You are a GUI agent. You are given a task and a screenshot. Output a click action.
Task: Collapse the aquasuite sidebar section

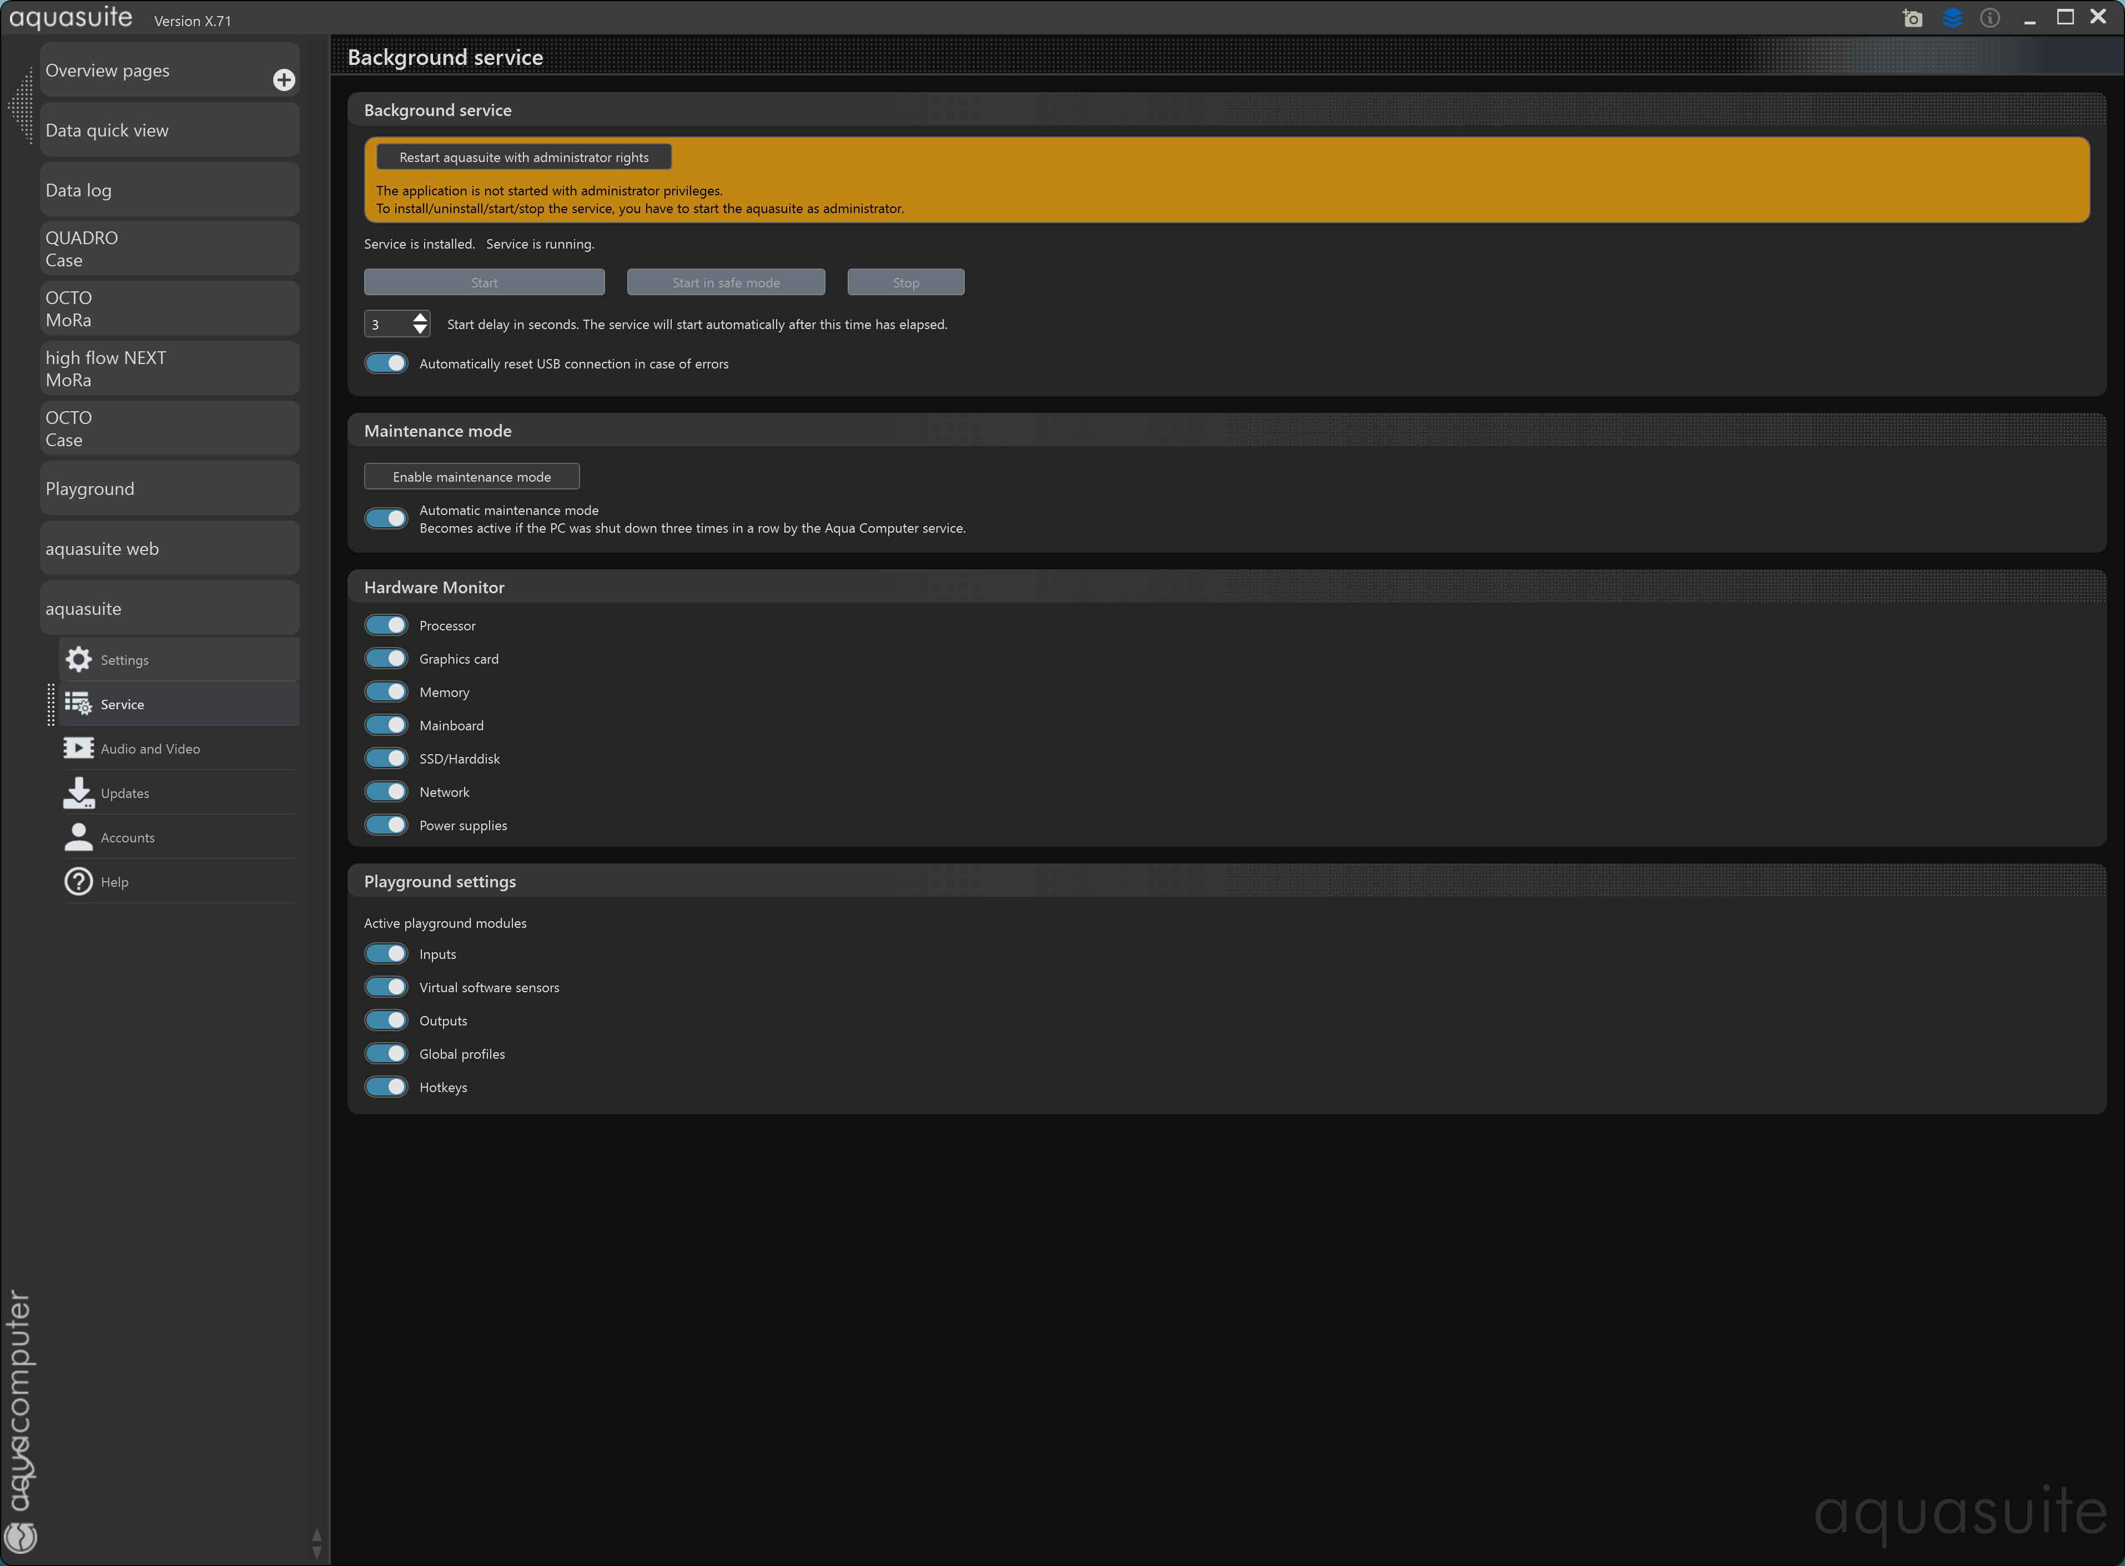point(170,609)
